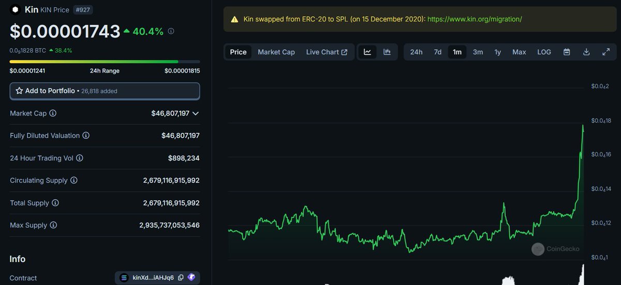This screenshot has height=285, width=621.
Task: Select the Market Cap chart tab
Action: click(276, 52)
